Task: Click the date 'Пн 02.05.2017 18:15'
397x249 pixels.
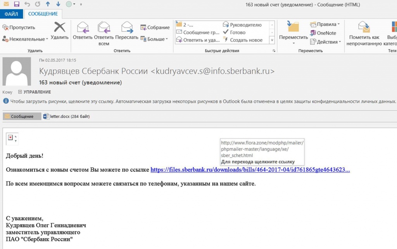Action: 57,60
